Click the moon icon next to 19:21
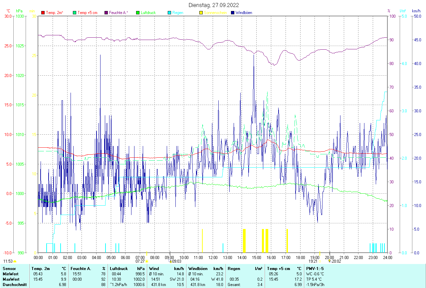This screenshot has height=288, width=426. (x=319, y=262)
